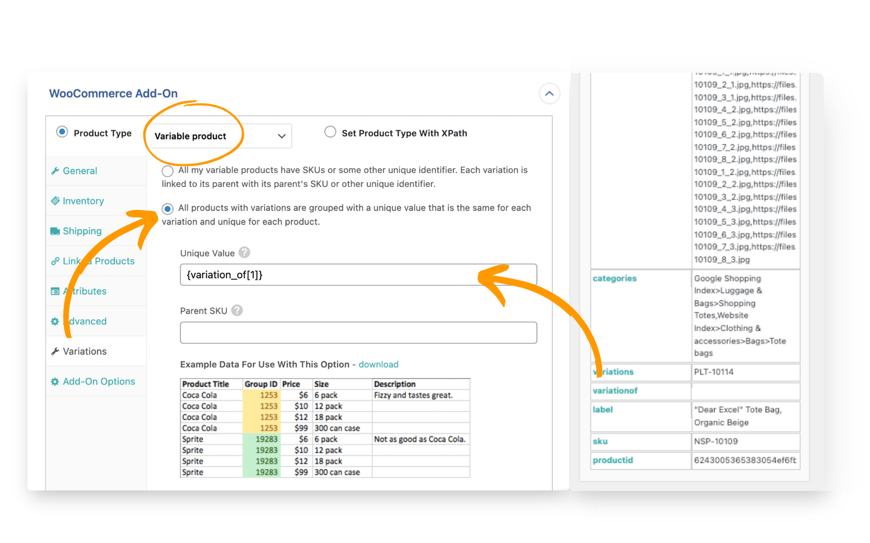Collapse the WooCommerce Add-On panel
The width and height of the screenshot is (870, 543).
click(x=549, y=93)
